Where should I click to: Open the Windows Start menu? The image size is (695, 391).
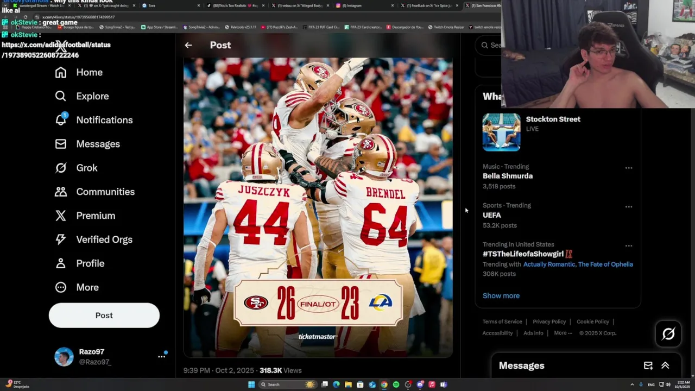(x=251, y=384)
